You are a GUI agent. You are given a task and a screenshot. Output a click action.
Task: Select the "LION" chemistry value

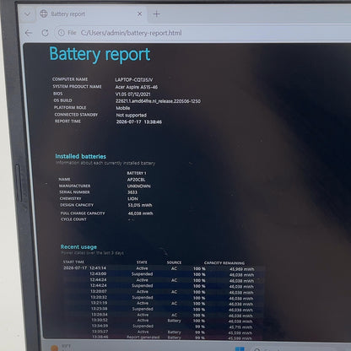click(132, 199)
